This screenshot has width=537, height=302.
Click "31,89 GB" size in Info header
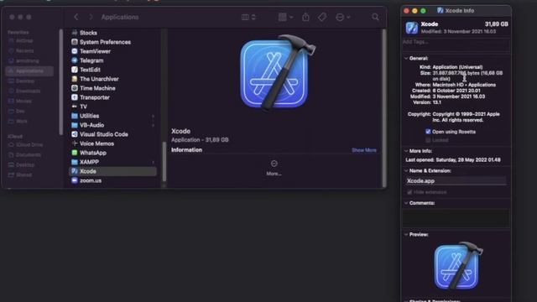(496, 24)
